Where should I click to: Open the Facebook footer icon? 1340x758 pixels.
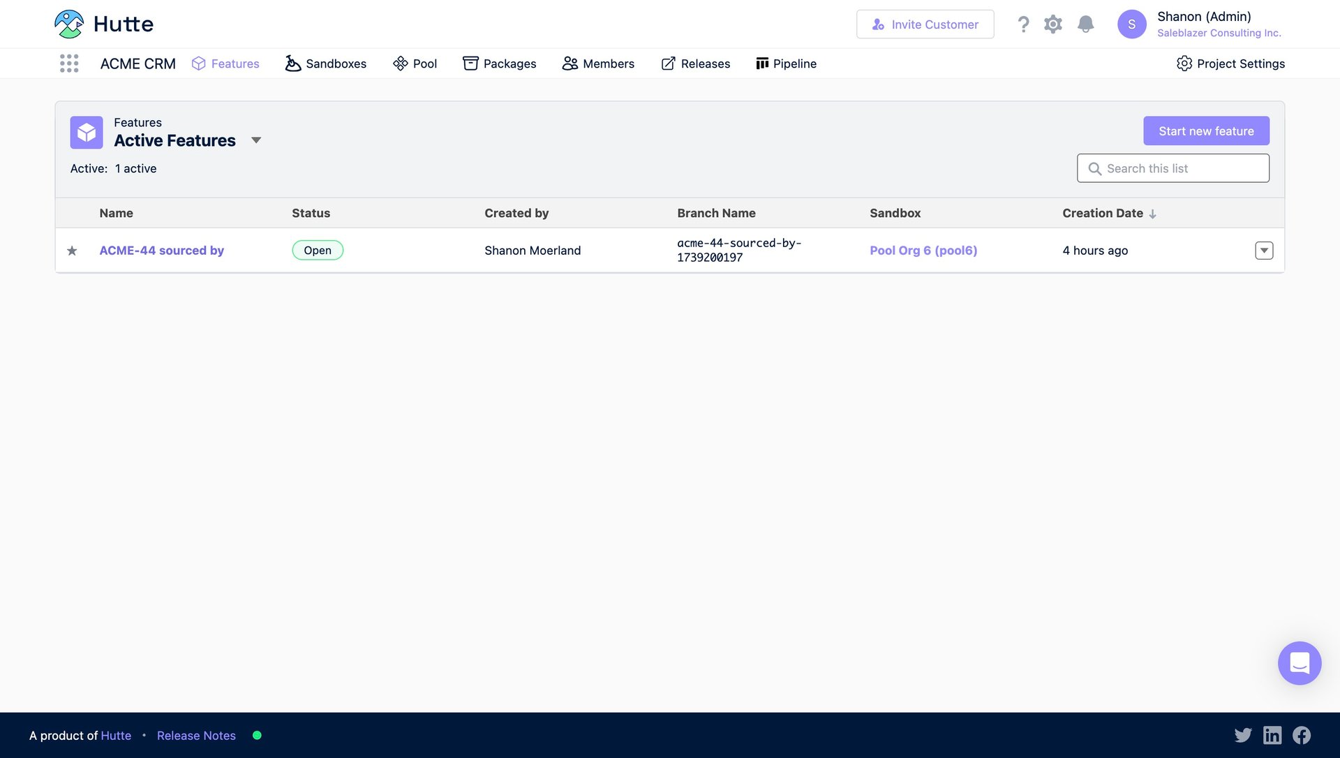click(x=1301, y=735)
